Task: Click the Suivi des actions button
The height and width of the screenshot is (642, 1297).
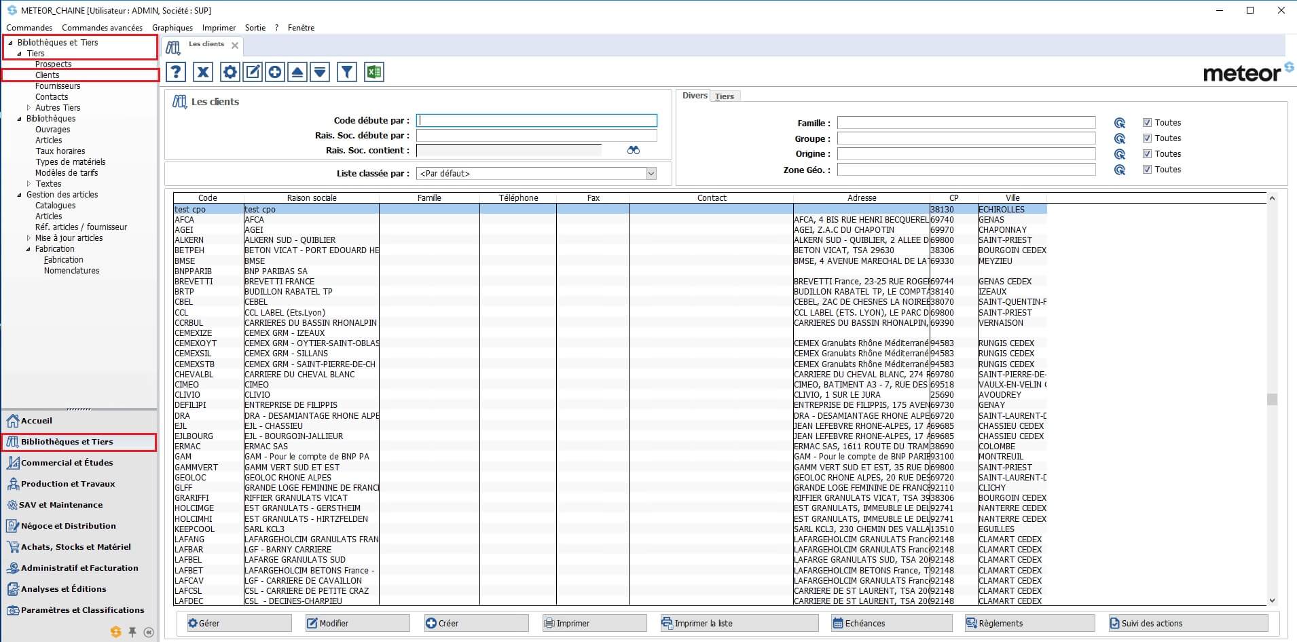Action: point(1188,623)
